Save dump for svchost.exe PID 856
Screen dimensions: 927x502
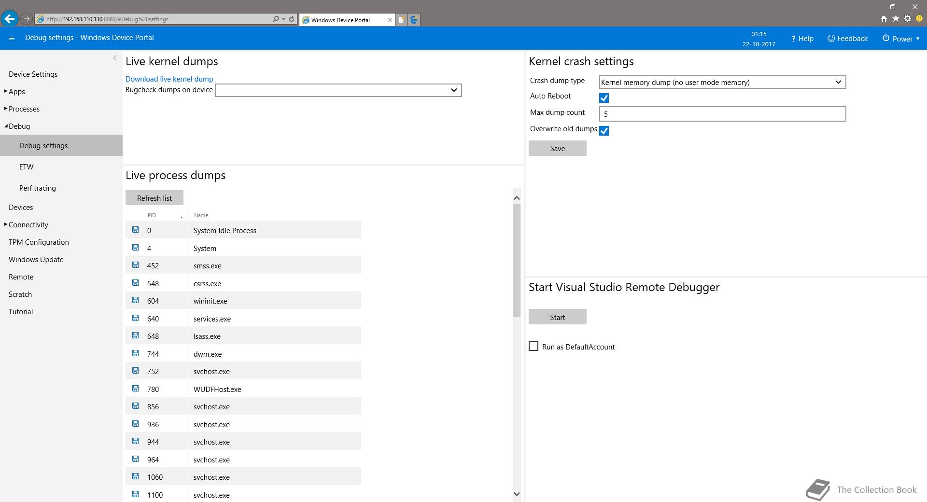[x=135, y=406]
